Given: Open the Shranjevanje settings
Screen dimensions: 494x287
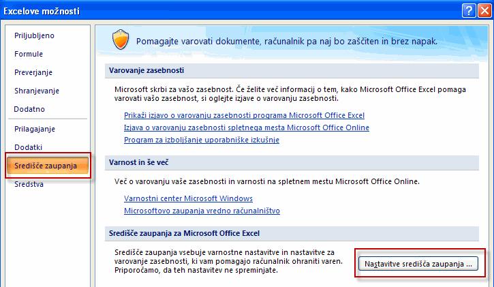Looking at the screenshot, I should point(37,91).
